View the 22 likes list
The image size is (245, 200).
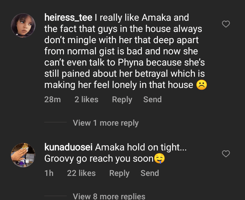click(81, 173)
